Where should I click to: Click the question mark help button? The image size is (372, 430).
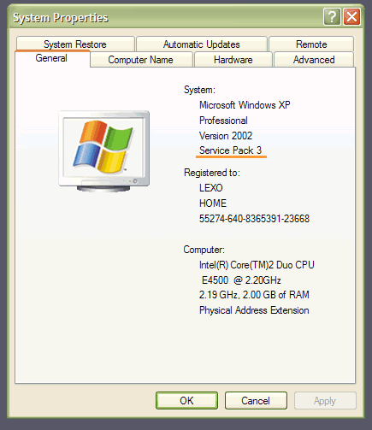(x=332, y=17)
